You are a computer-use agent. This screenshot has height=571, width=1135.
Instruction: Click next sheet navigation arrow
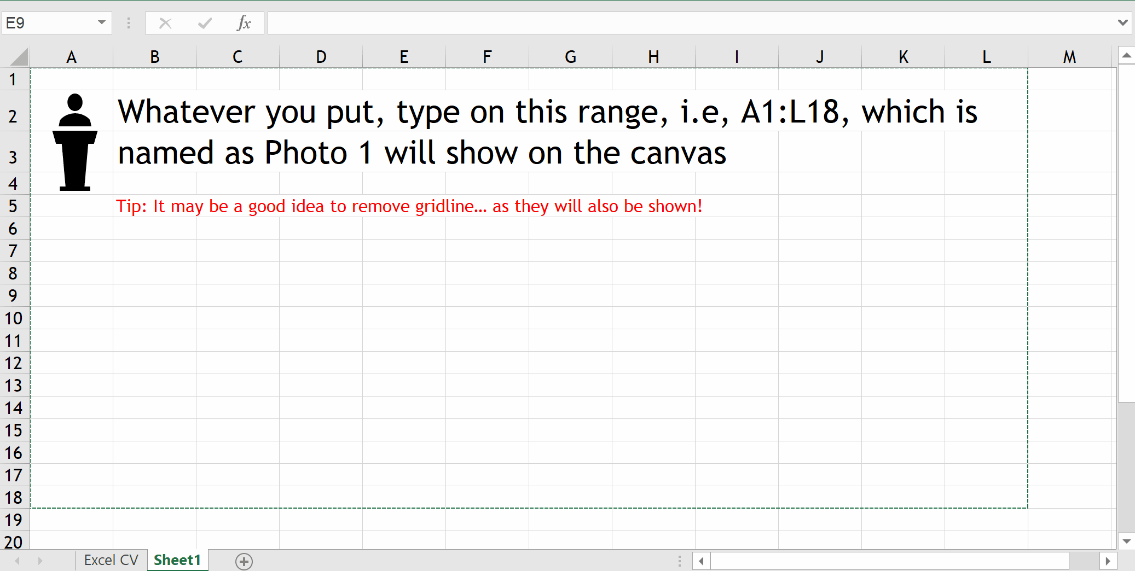[40, 561]
